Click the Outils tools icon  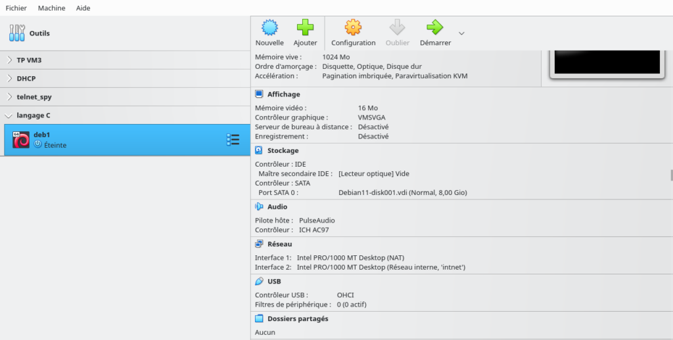tap(17, 33)
